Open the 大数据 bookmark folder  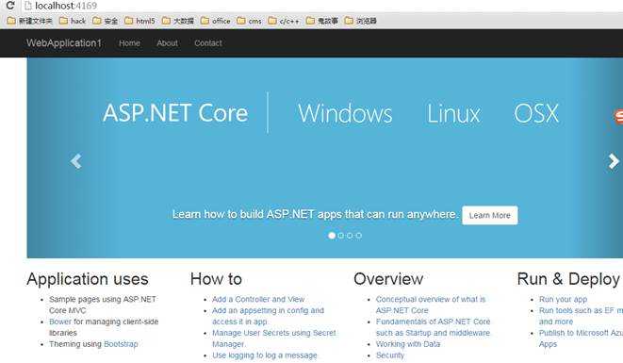pos(177,21)
